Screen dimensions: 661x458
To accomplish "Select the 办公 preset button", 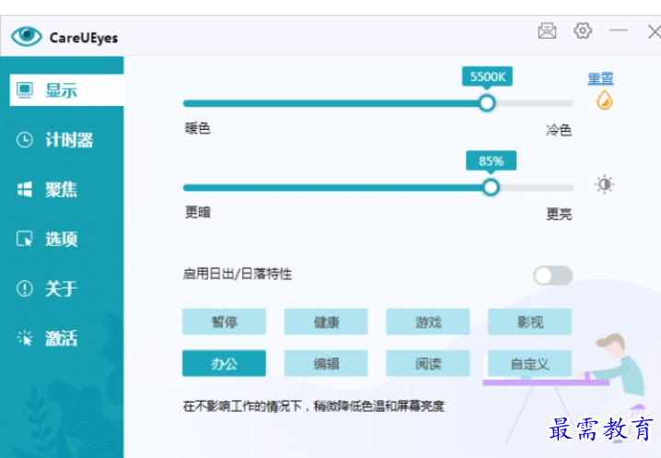I will click(x=224, y=363).
